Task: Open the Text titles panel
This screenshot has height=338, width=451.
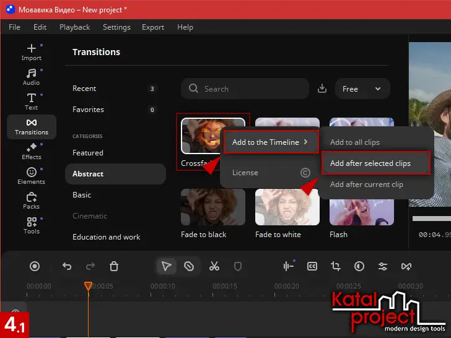Action: tap(31, 102)
